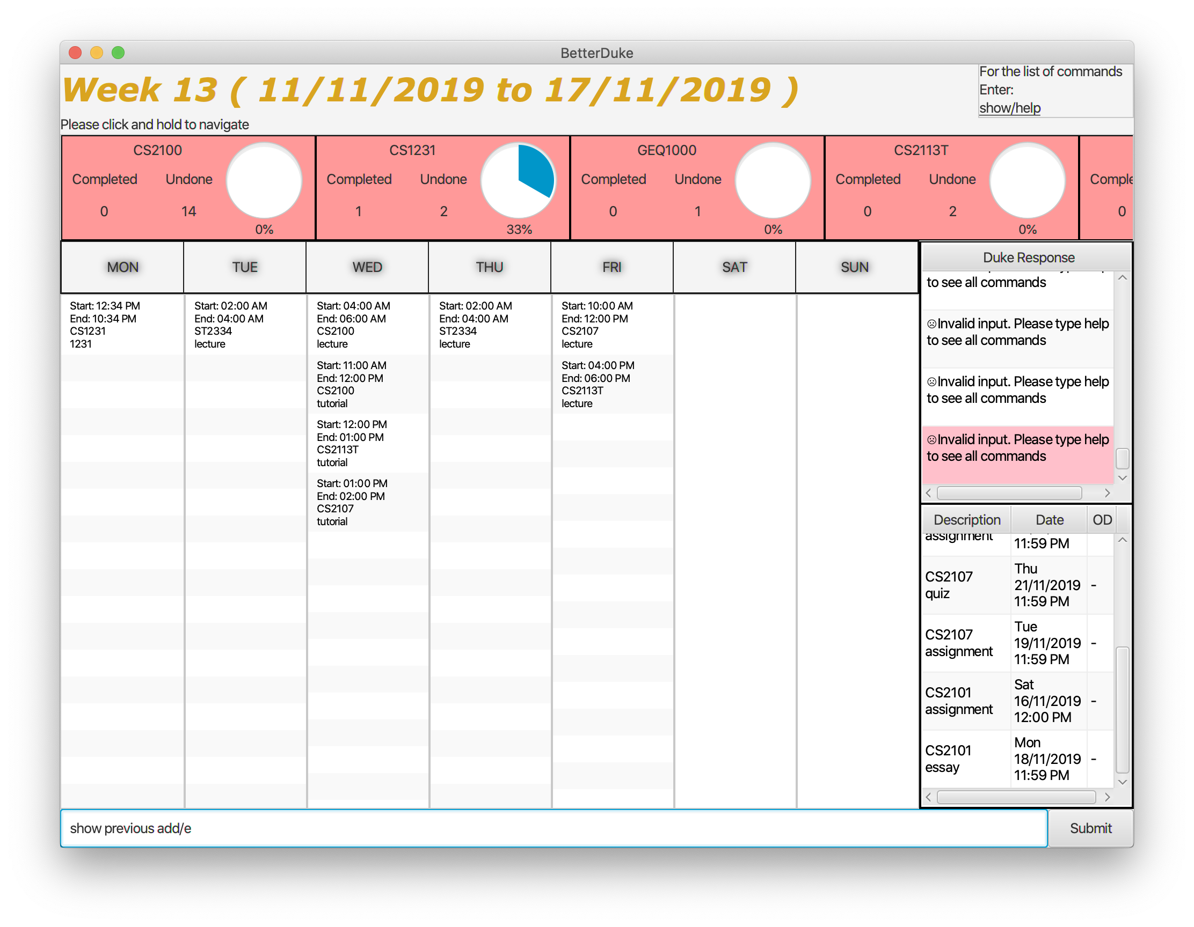1194x927 pixels.
Task: Click down arrow of deadline table scrollbar
Action: [x=1123, y=782]
